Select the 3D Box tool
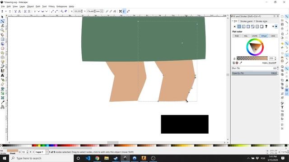This screenshot has width=289, height=162. pyautogui.click(x=2, y=44)
